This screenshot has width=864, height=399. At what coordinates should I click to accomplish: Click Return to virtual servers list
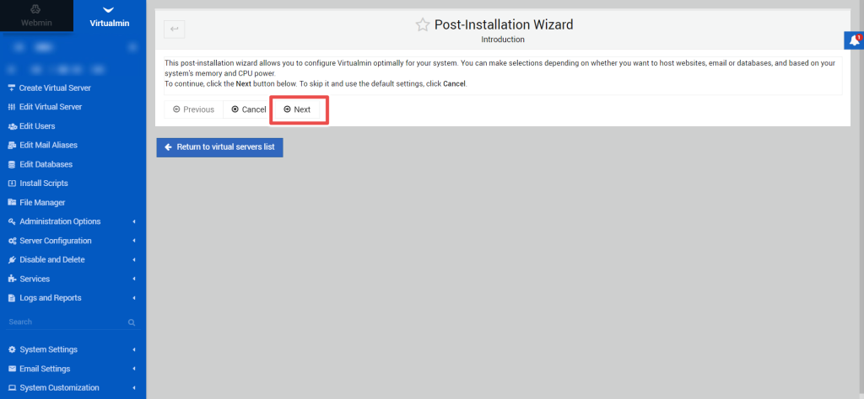220,146
